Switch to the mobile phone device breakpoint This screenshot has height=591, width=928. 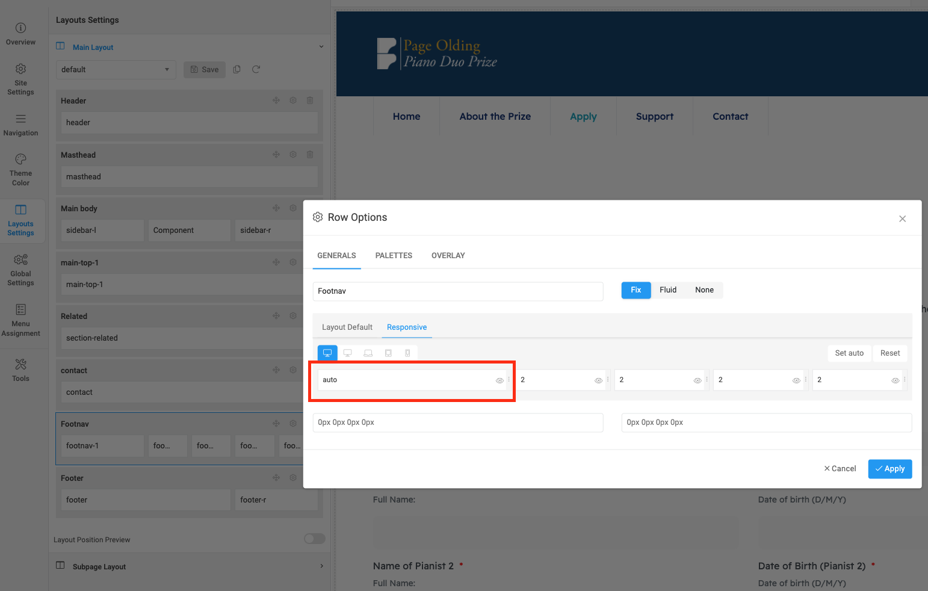click(x=407, y=353)
